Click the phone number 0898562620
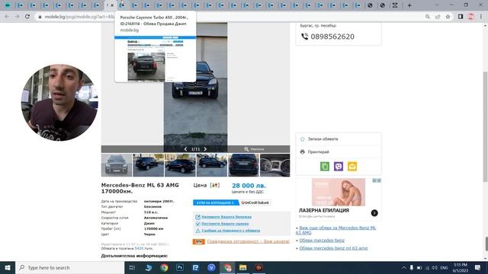 pyautogui.click(x=332, y=37)
